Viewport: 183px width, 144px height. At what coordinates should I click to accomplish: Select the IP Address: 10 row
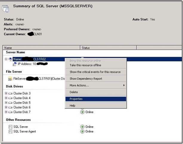(x=33, y=64)
